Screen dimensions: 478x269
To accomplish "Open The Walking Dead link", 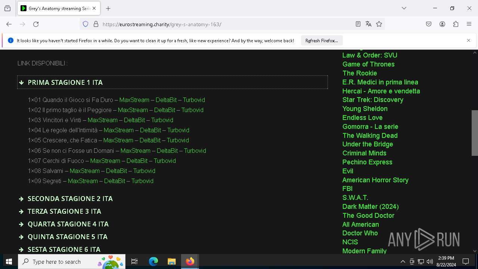I will tap(370, 136).
